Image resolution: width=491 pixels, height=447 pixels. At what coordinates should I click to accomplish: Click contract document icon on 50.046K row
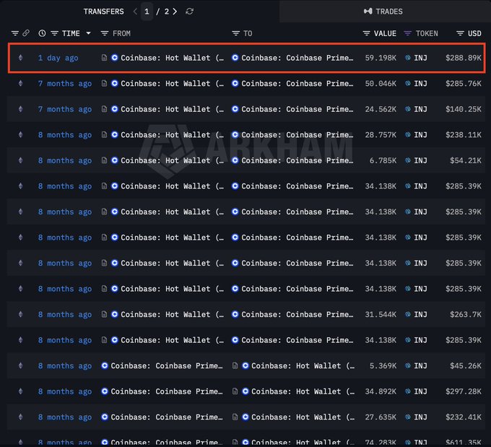104,83
